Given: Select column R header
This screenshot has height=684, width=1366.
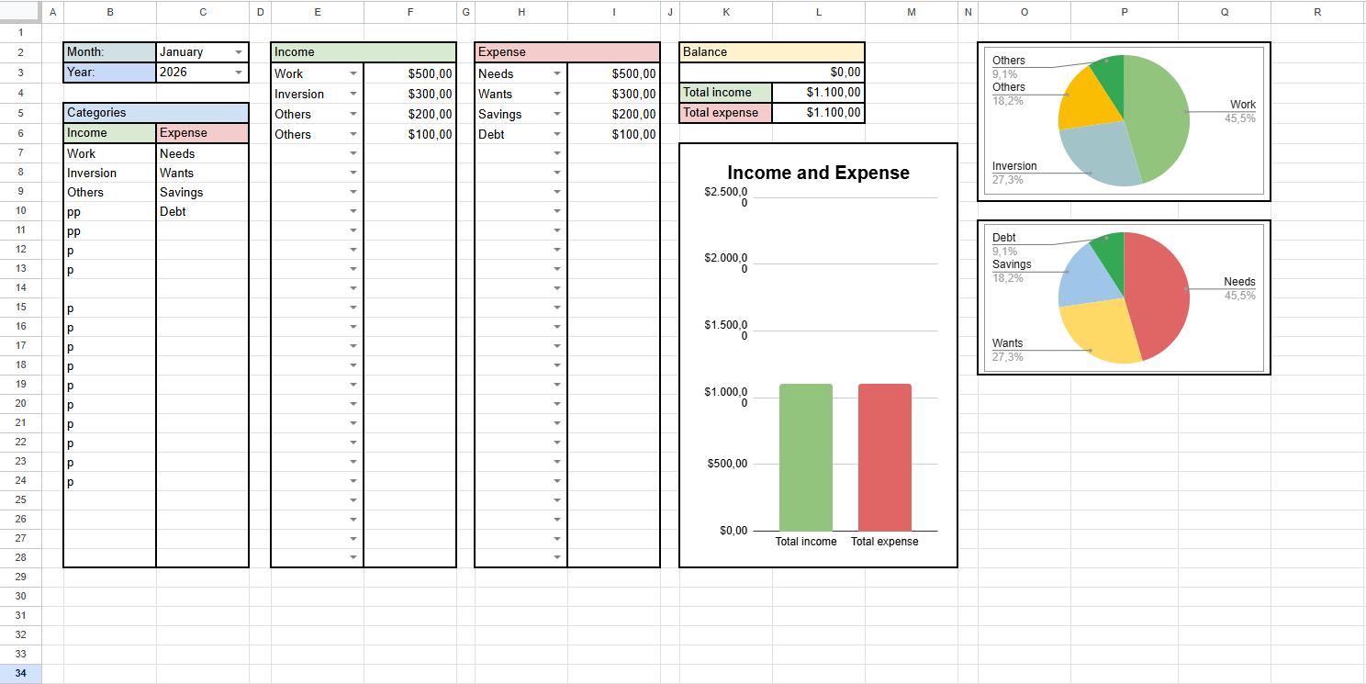Looking at the screenshot, I should (x=1316, y=12).
